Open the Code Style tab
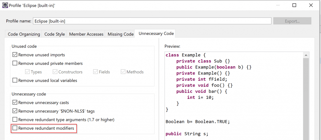 coord(55,34)
